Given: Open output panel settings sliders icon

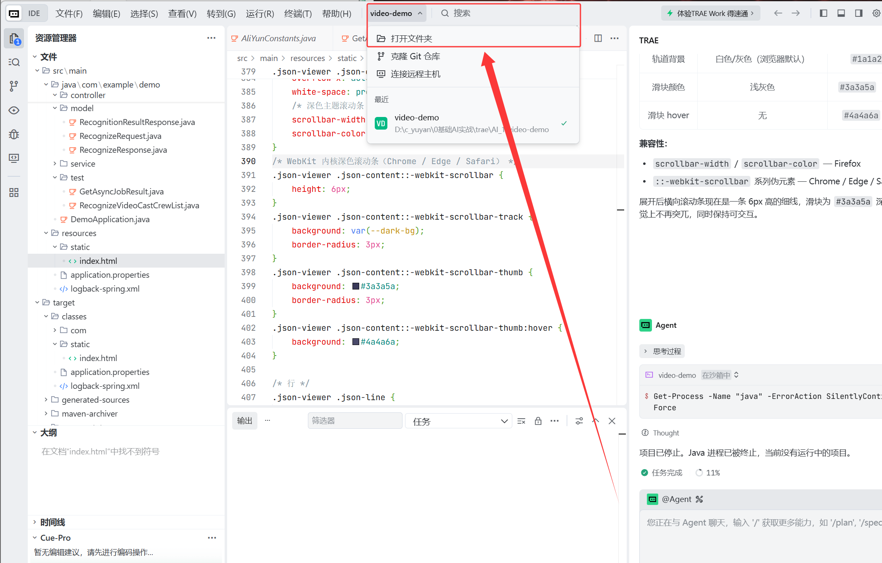Looking at the screenshot, I should tap(579, 421).
